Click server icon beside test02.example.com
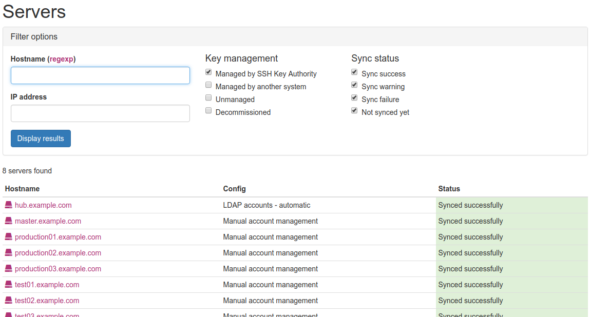The width and height of the screenshot is (590, 317). [8, 301]
